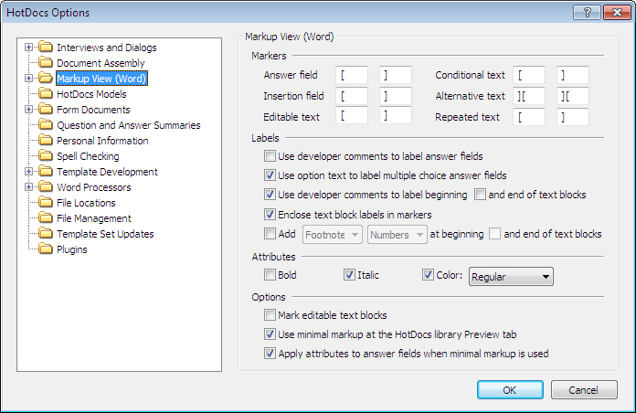The image size is (636, 413).
Task: Select Template Set Updates label in the tree
Action: tap(105, 234)
